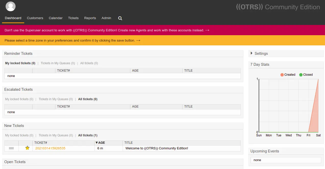Follow the Superuser account warning link
The height and width of the screenshot is (169, 325).
(x=107, y=30)
